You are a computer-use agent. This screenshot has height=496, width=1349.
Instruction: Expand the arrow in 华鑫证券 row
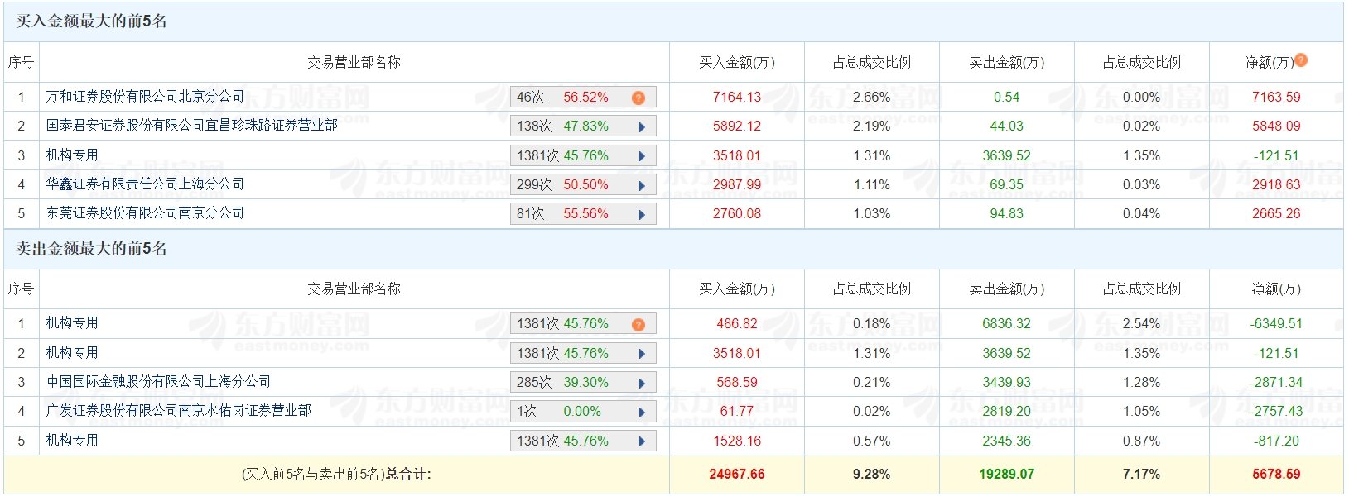pyautogui.click(x=642, y=185)
